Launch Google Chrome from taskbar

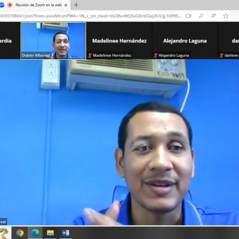coord(20,232)
